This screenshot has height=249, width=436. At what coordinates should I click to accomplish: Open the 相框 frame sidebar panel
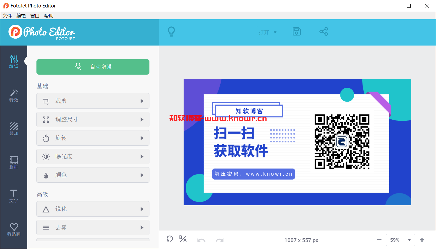tap(14, 163)
